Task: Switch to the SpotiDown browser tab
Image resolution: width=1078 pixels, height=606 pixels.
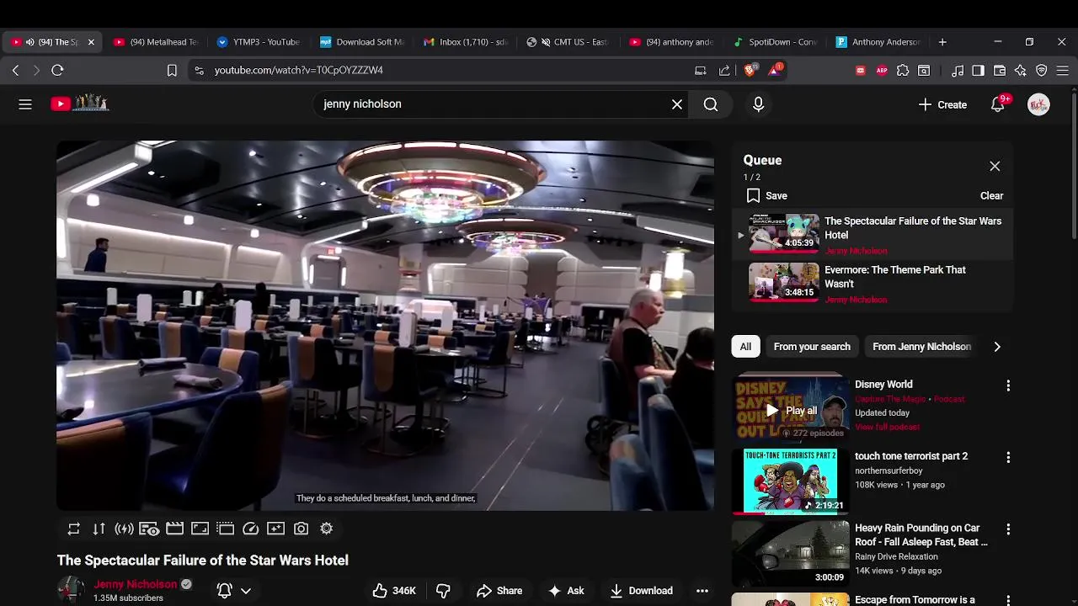Action: pos(776,42)
